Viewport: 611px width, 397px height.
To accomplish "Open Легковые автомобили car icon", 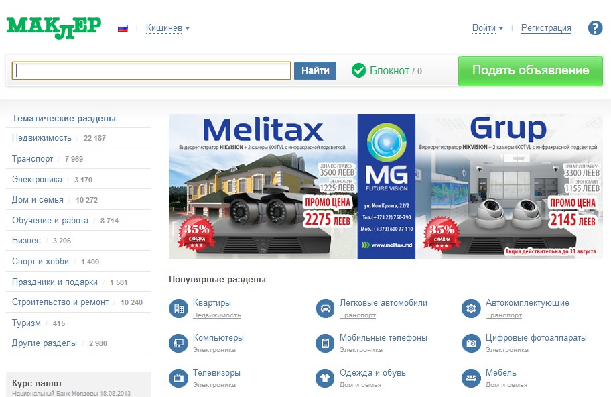I will (325, 308).
